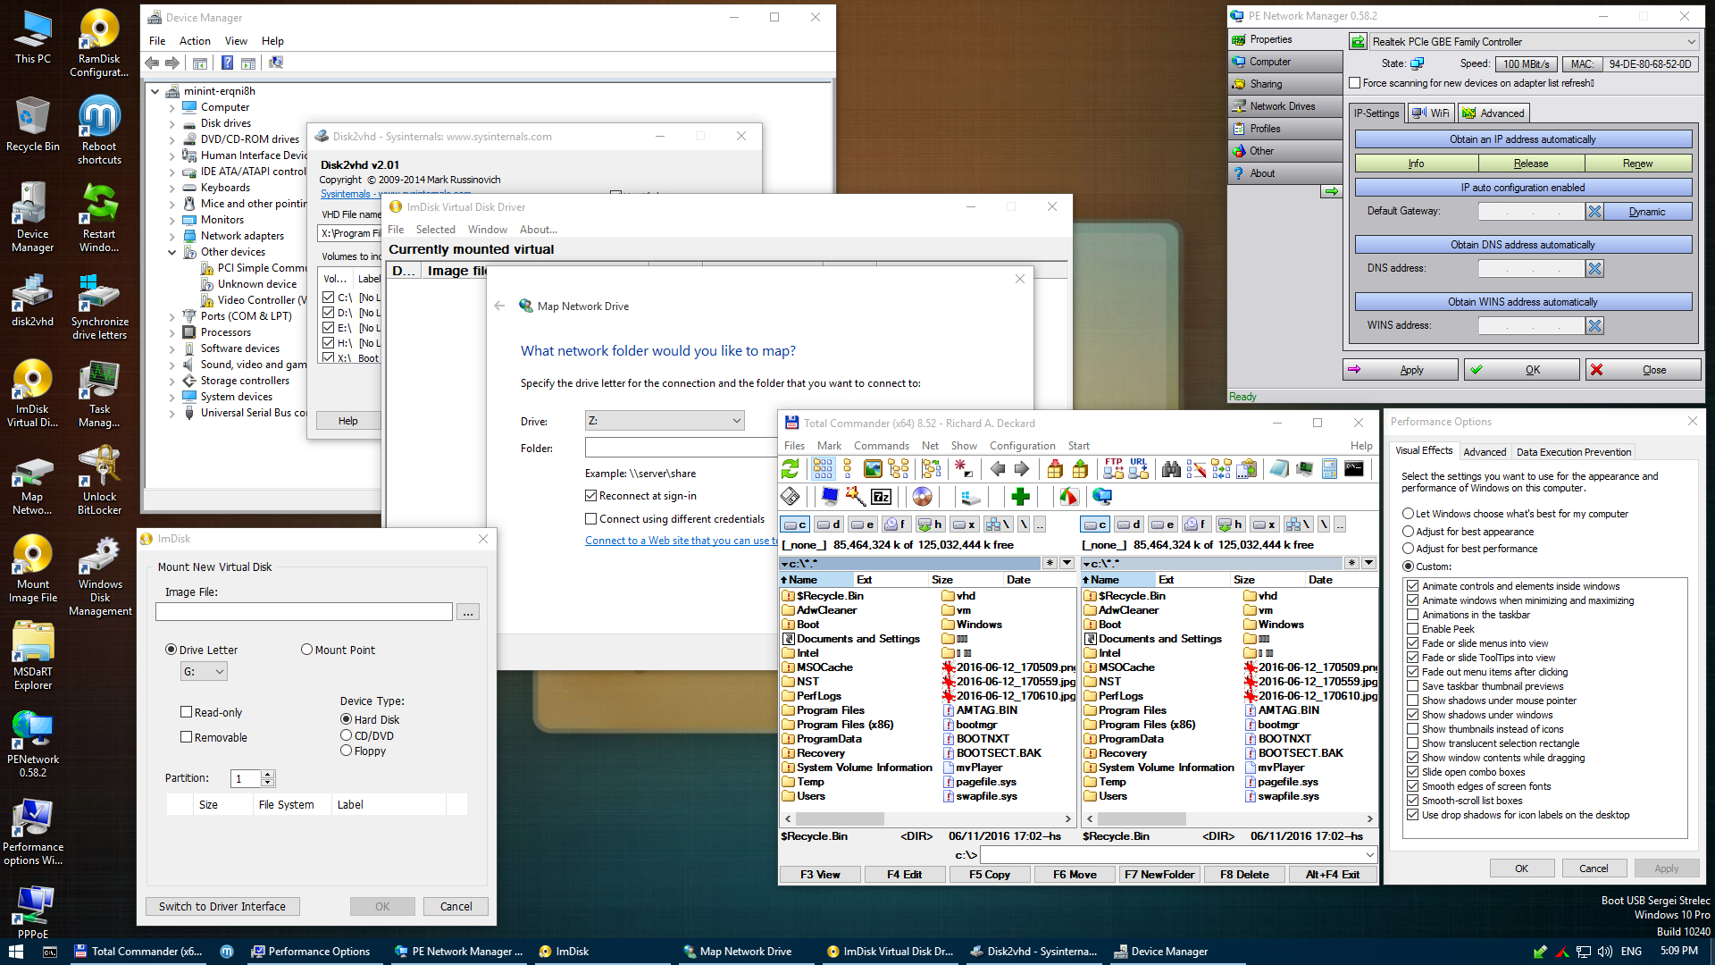This screenshot has height=965, width=1715.
Task: Click the FTP connect icon in Total Commander
Action: click(1113, 469)
